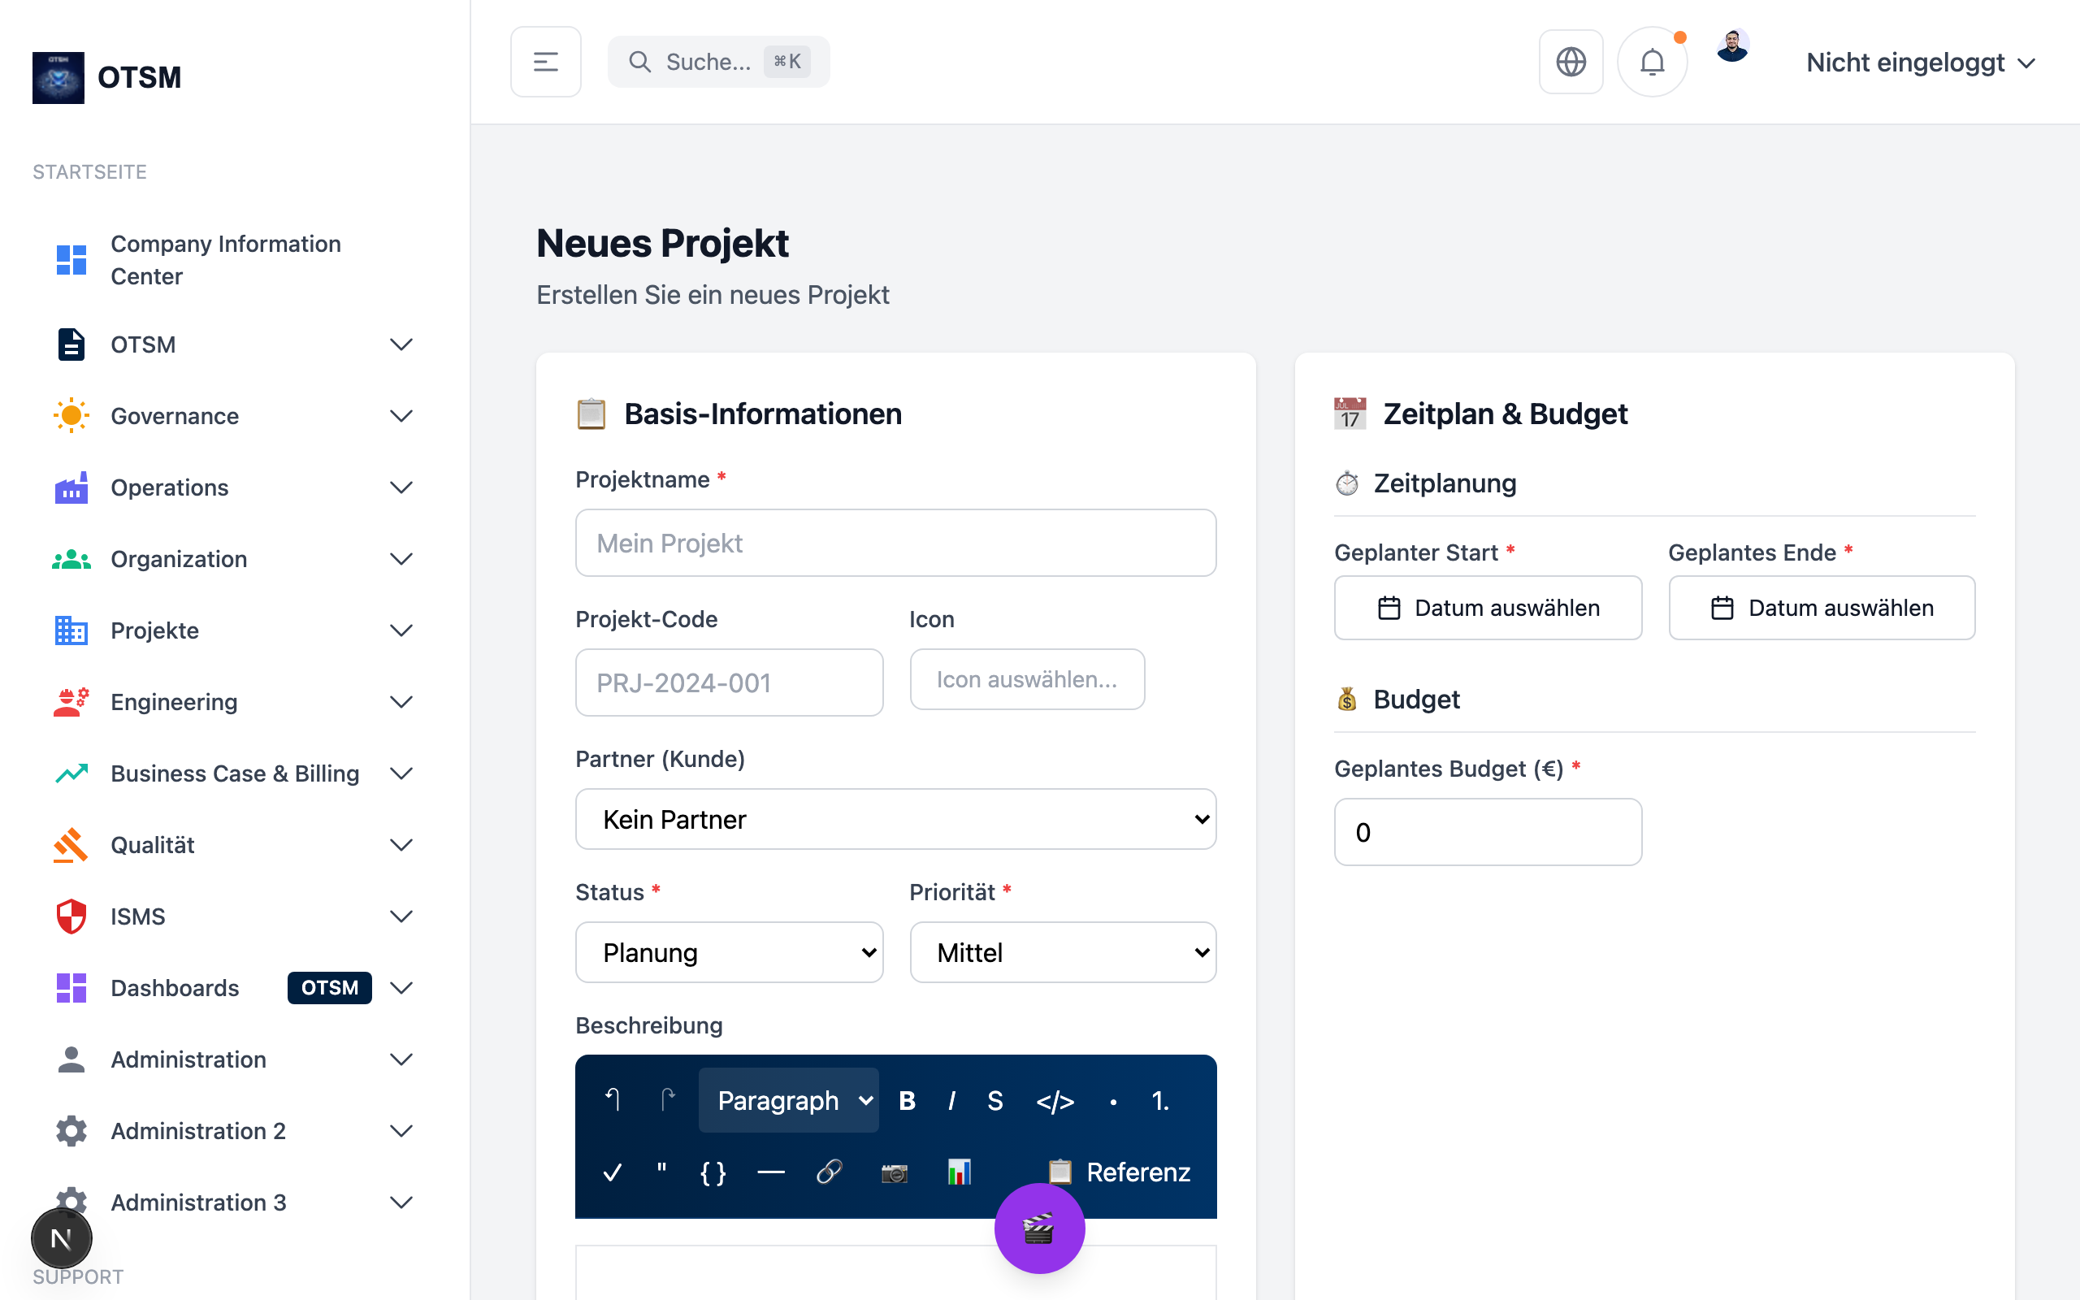The height and width of the screenshot is (1300, 2080).
Task: Click the chart icon in editor toolbar
Action: click(959, 1172)
